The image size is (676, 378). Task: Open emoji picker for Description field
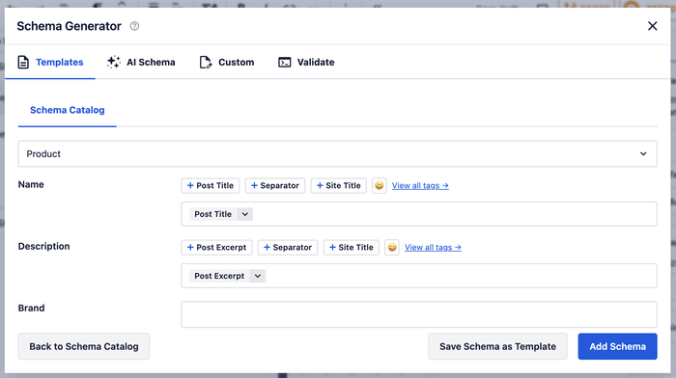tap(392, 248)
